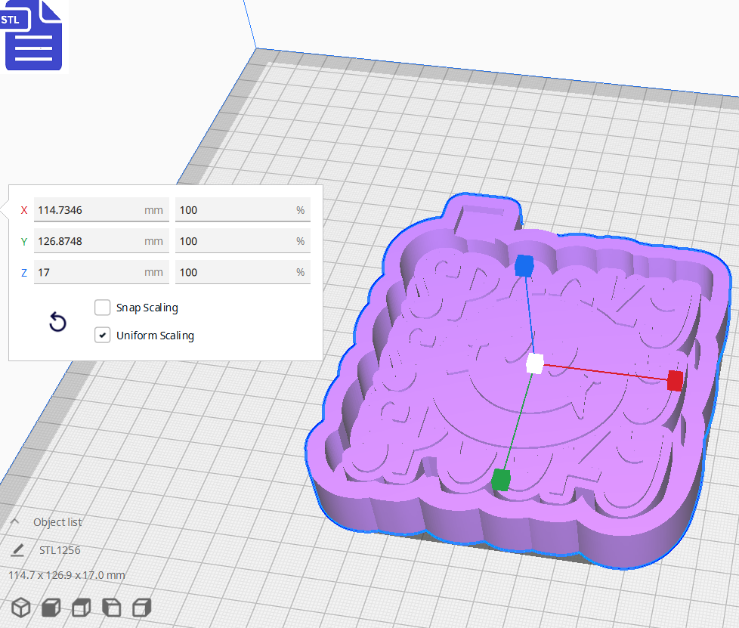
Task: Click the reset scaling arrow icon
Action: [x=57, y=322]
